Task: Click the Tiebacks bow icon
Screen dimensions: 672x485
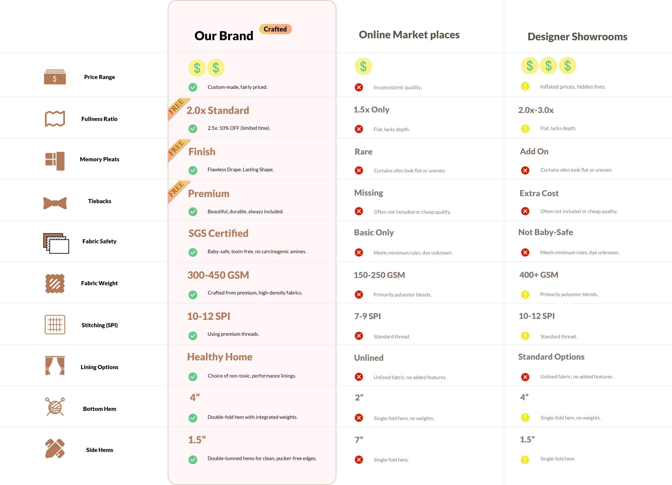Action: (x=55, y=203)
